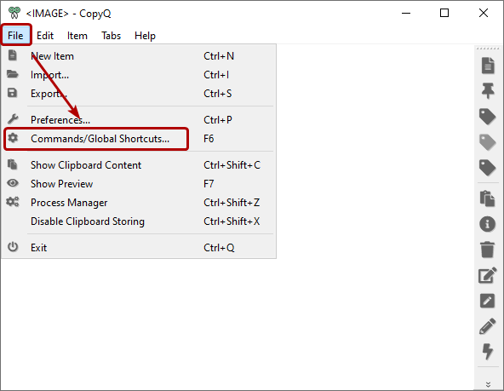
Task: Click the topmost dark tag icon in the sidebar toolbar
Action: point(488,117)
